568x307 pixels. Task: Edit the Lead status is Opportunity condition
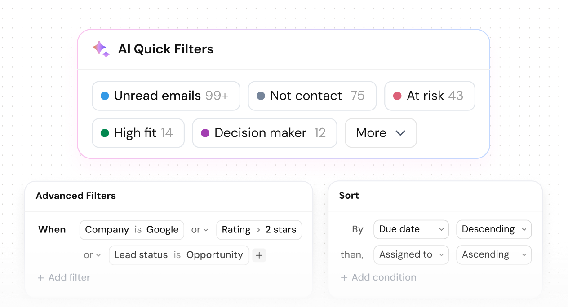pos(178,255)
